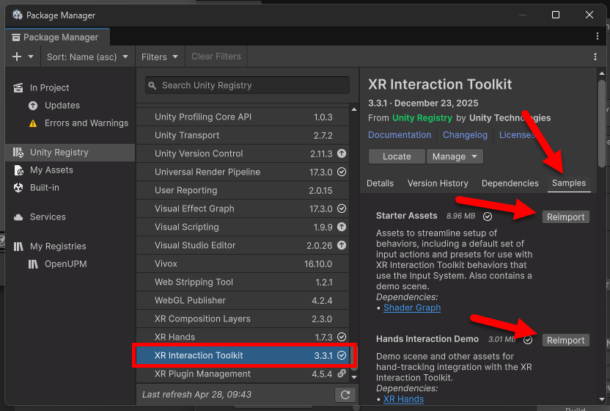Select Visual Effect Graph package
This screenshot has width=610, height=411.
243,208
